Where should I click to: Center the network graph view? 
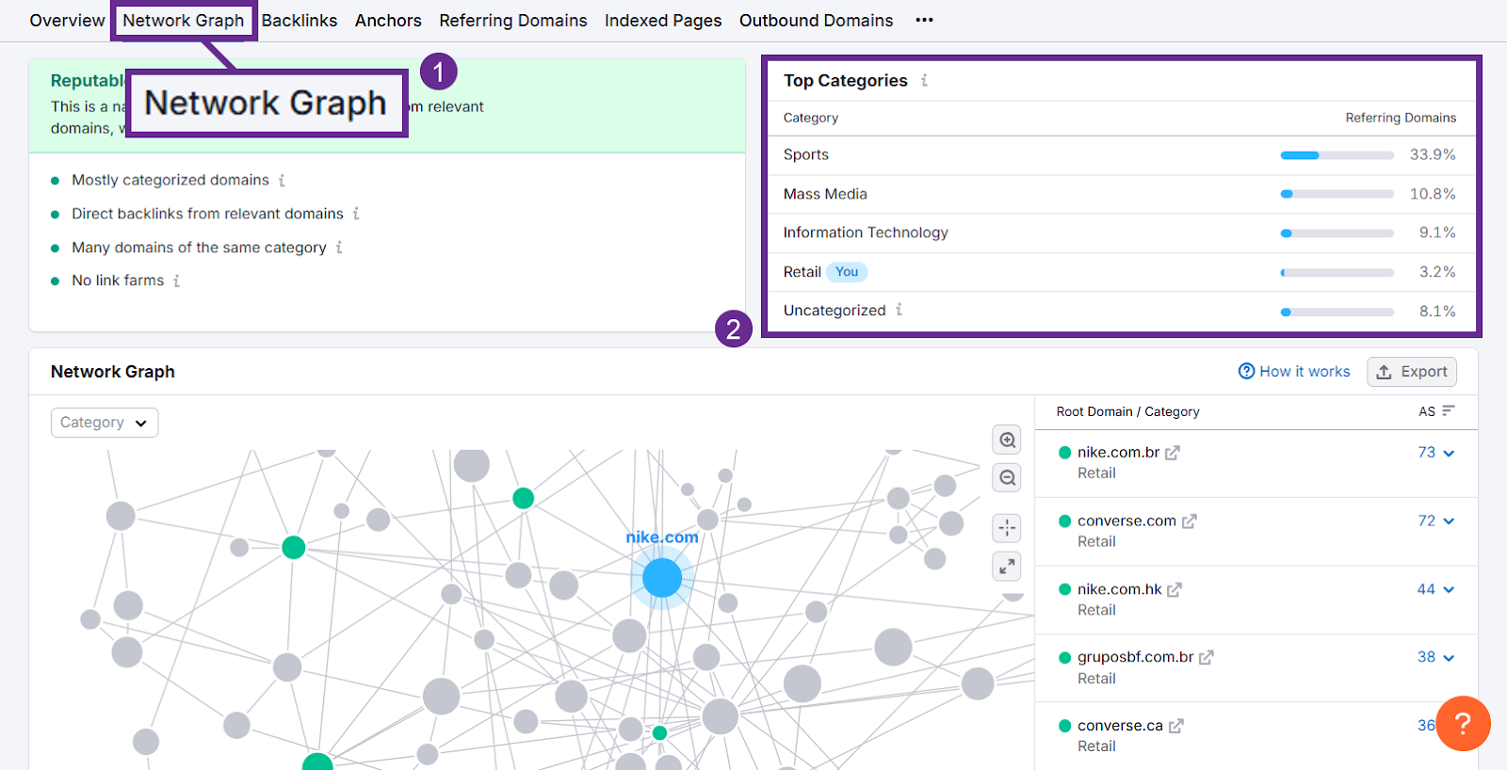tap(1008, 528)
